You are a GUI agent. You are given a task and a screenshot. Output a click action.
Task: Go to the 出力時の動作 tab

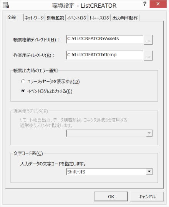click(125, 18)
